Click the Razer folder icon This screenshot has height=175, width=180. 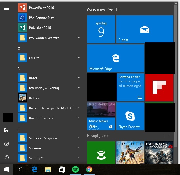(22, 78)
